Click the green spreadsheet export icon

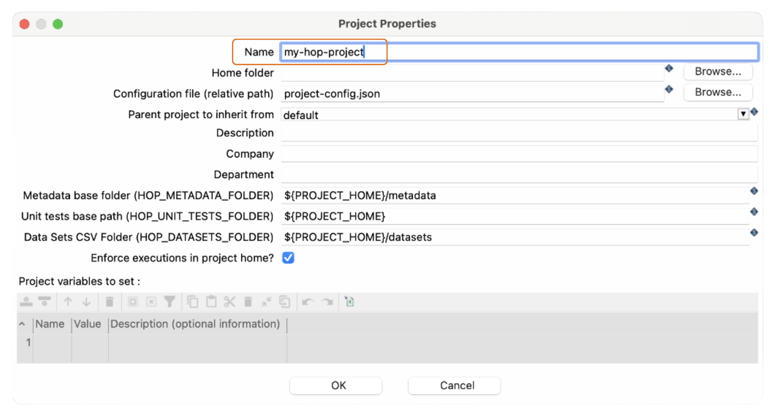point(349,302)
